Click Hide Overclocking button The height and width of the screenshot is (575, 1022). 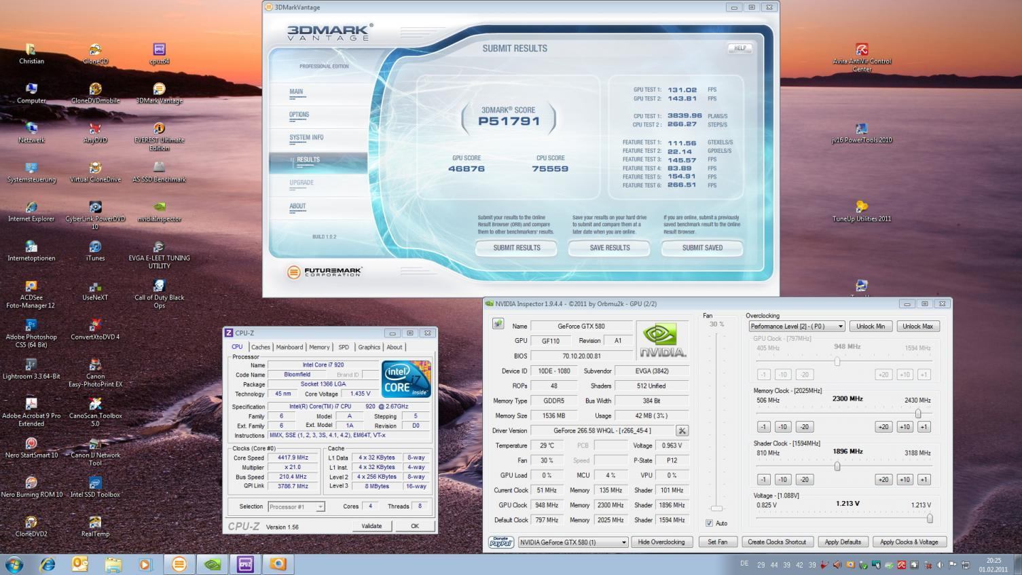661,542
